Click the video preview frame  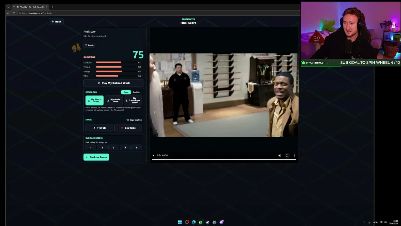[224, 95]
